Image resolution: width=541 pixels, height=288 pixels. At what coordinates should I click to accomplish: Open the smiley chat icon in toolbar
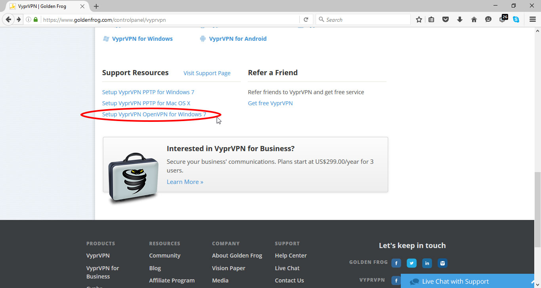coord(488,19)
